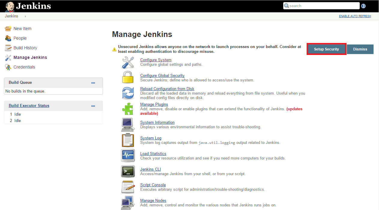Image resolution: width=379 pixels, height=210 pixels.
Task: Click the Manage Jenkins page heading
Action: click(142, 34)
